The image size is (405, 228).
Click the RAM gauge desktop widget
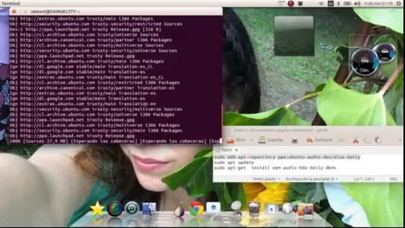(x=385, y=53)
